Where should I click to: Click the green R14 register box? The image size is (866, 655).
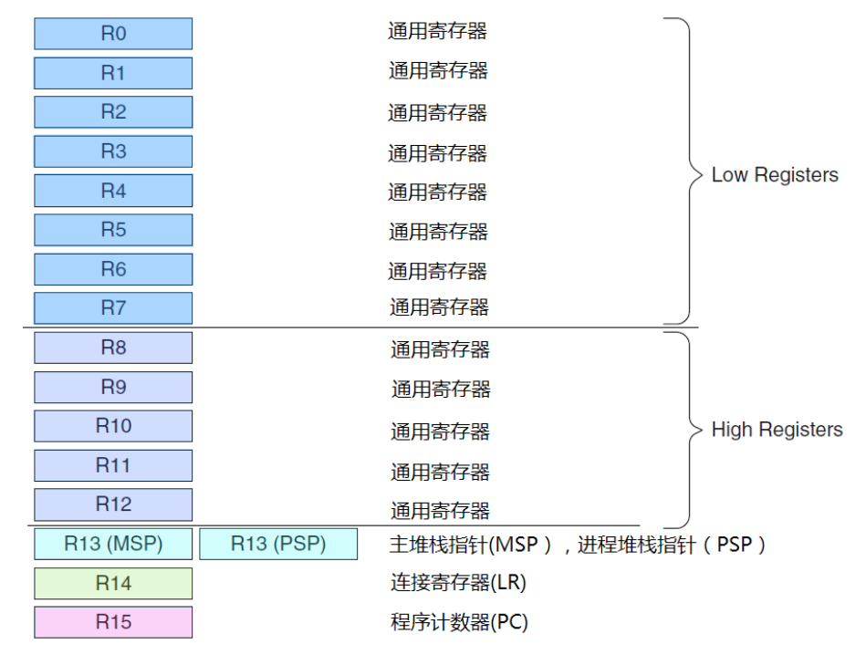tap(113, 584)
